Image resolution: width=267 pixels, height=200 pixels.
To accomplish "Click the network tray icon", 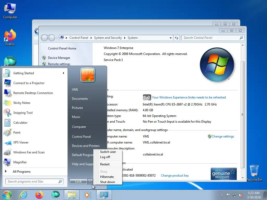I will pos(234,195).
